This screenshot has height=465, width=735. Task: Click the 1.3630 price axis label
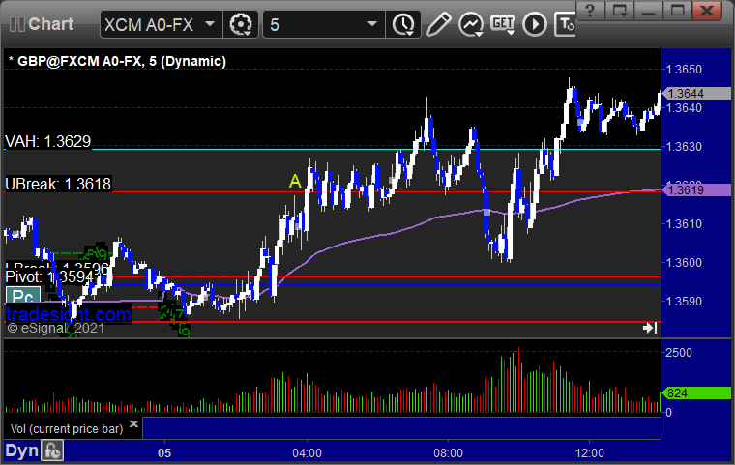pos(684,147)
